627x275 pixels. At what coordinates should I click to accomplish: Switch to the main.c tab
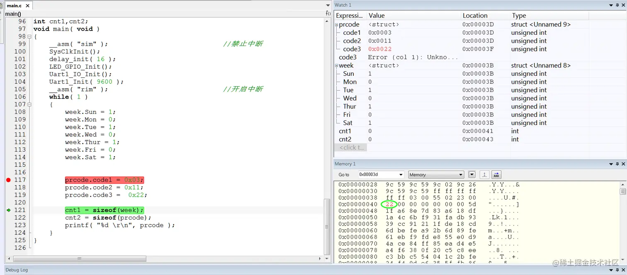(x=15, y=5)
